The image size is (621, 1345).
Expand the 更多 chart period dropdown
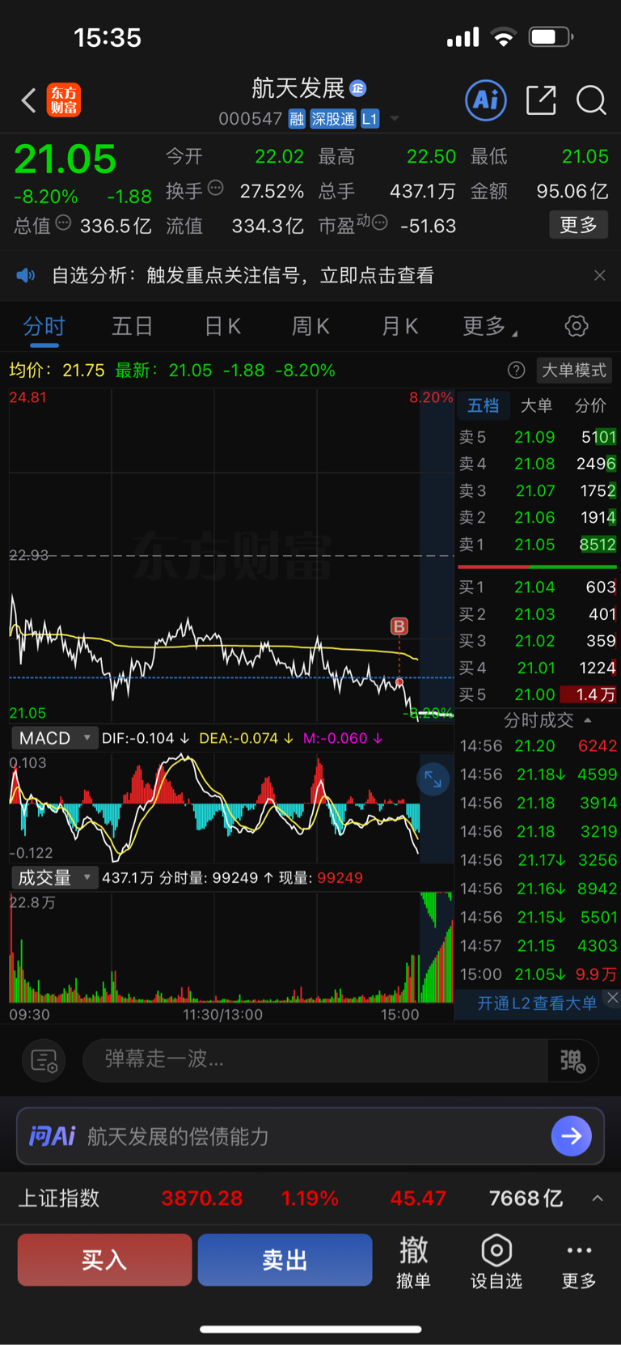[489, 326]
